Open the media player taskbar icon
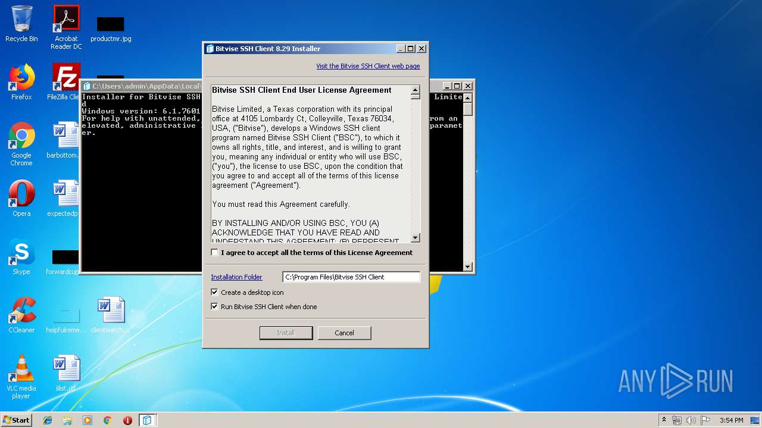 click(x=88, y=420)
